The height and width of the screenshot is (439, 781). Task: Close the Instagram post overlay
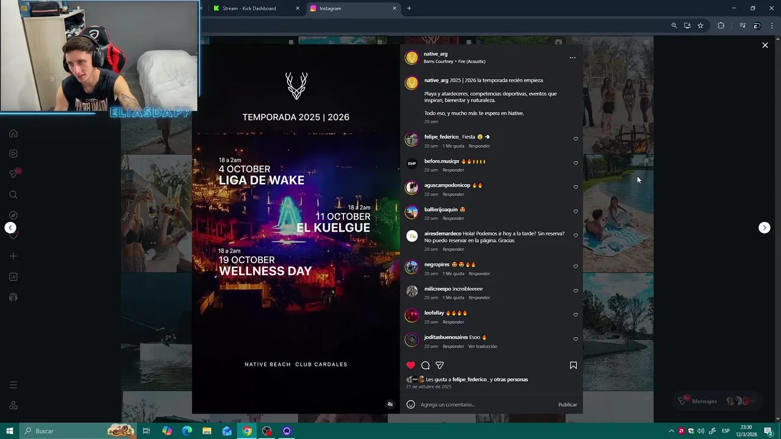coord(765,45)
